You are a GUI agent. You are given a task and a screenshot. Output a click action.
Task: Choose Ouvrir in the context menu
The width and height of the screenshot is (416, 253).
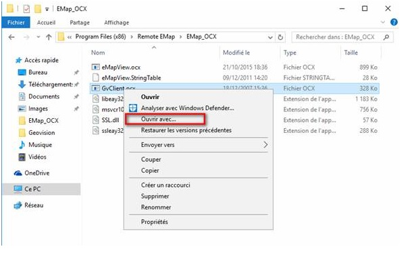point(150,97)
